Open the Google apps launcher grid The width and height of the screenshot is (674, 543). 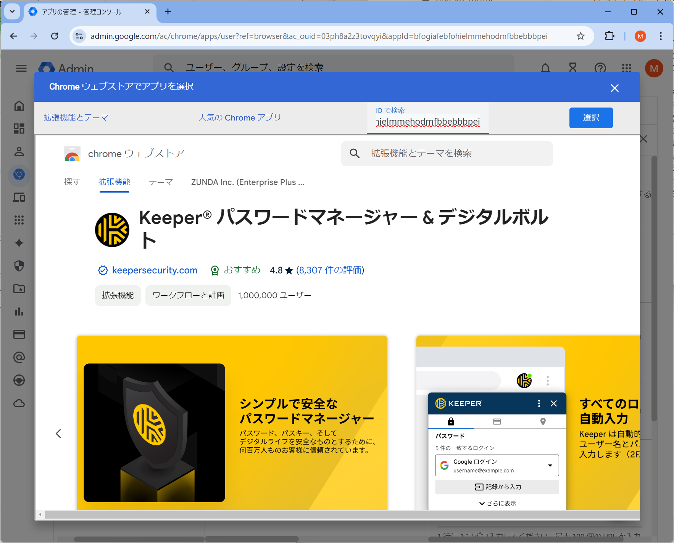[x=627, y=68]
